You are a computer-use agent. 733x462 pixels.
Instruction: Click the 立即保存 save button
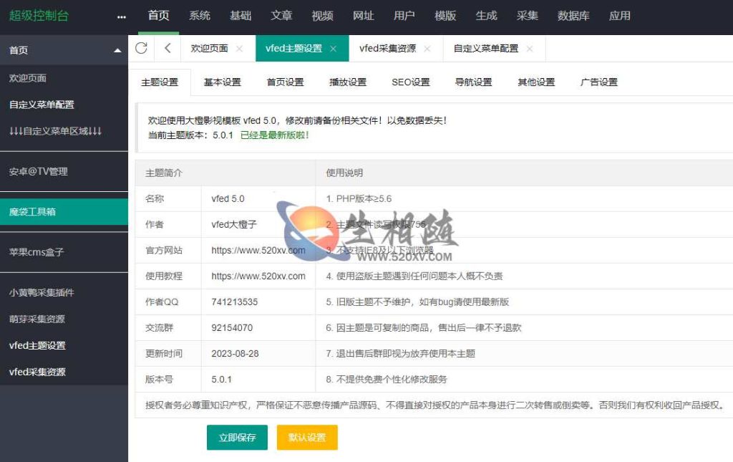click(237, 438)
